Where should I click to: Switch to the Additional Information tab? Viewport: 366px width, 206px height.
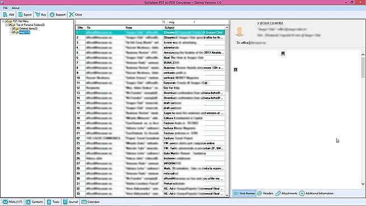pyautogui.click(x=317, y=193)
